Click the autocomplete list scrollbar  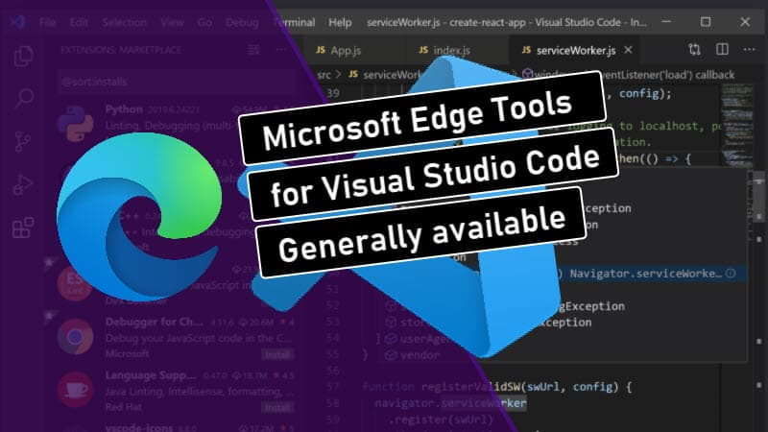[758, 197]
